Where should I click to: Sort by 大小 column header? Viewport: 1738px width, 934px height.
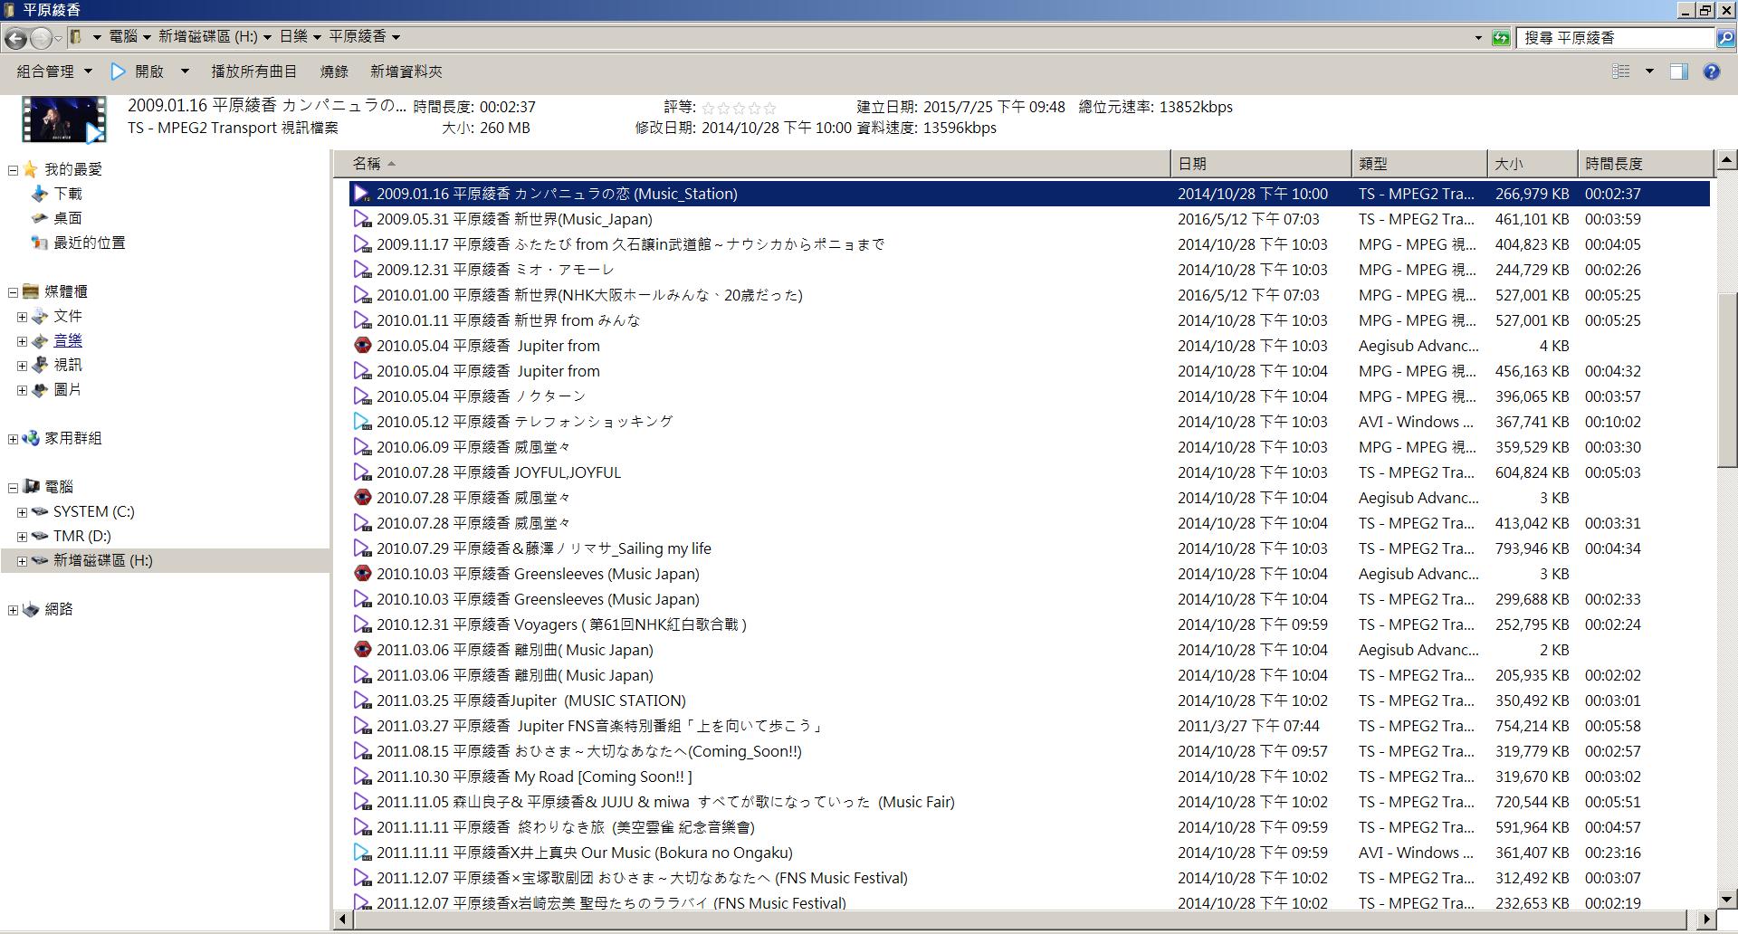pyautogui.click(x=1533, y=164)
